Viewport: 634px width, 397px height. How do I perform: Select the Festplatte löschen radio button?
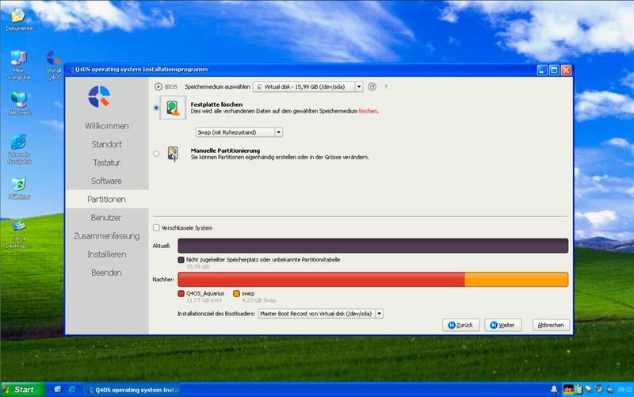pos(156,108)
